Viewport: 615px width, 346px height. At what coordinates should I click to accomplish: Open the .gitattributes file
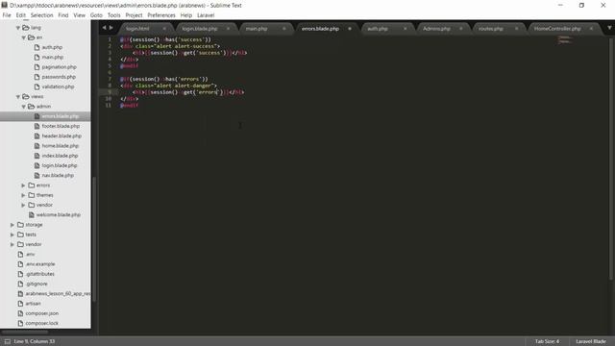[x=40, y=274]
